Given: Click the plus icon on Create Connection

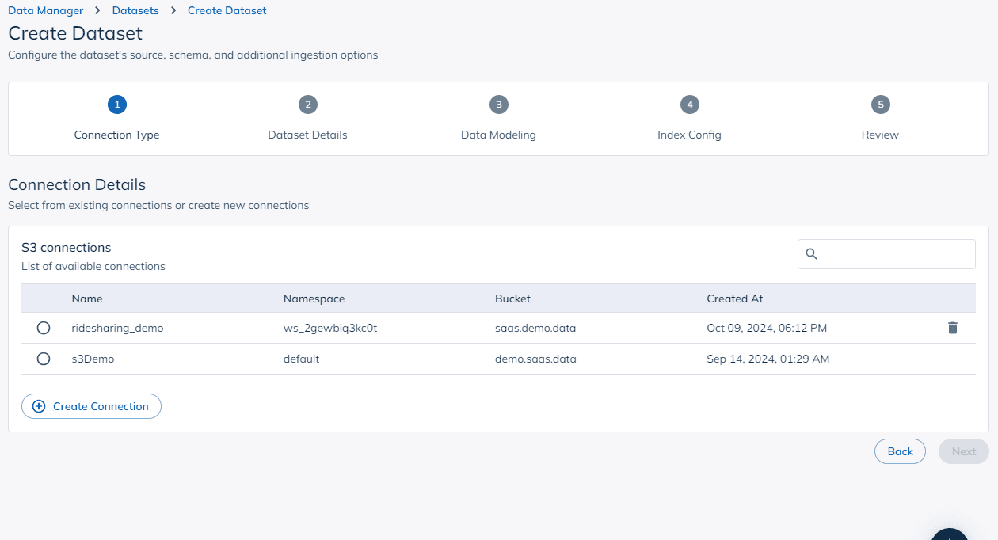Looking at the screenshot, I should [37, 406].
